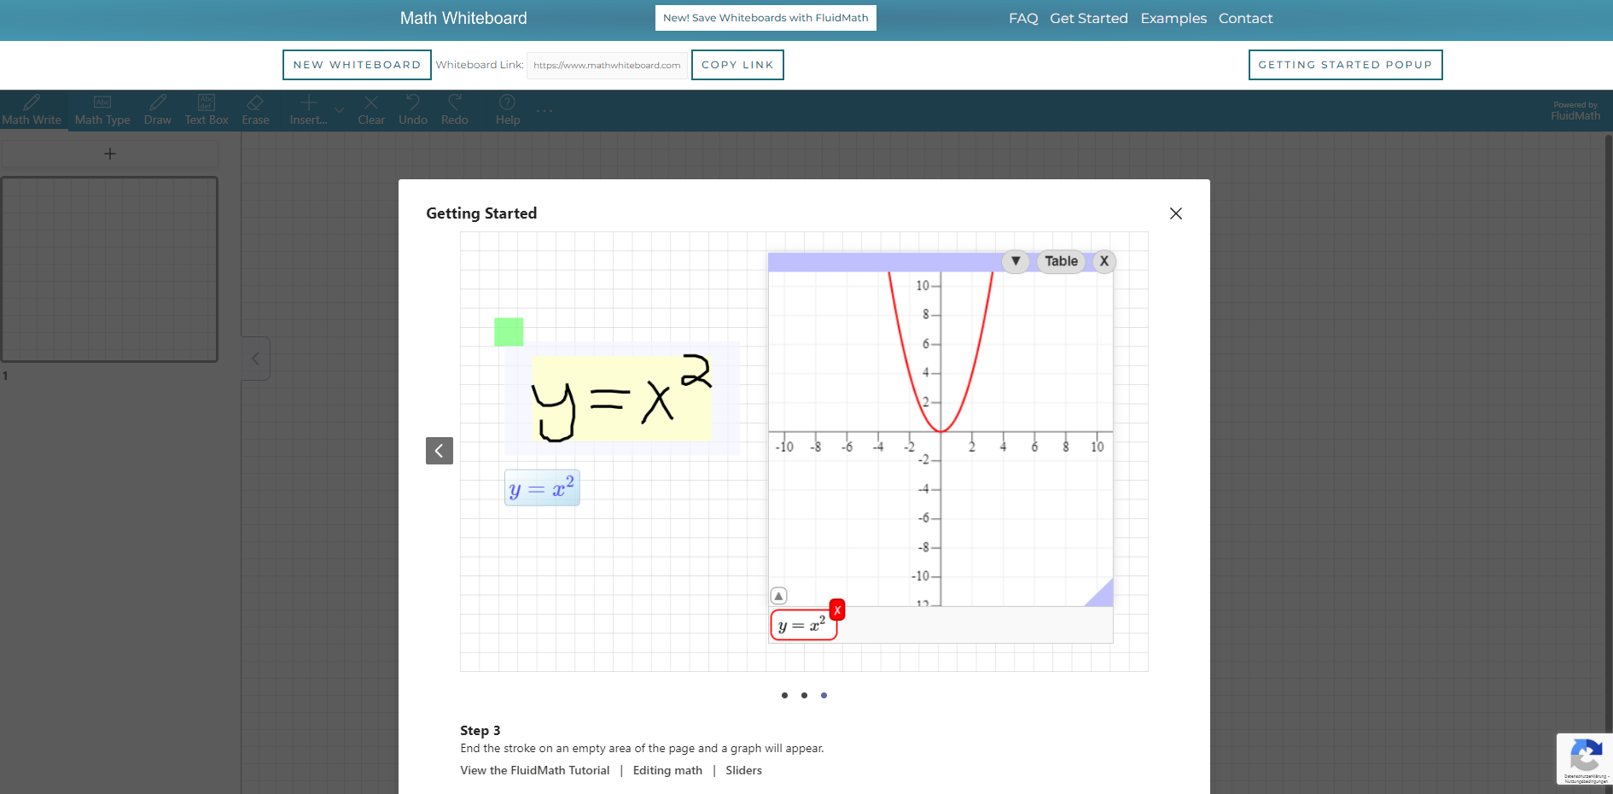Select the Math Write tool
Viewport: 1613px width, 794px height.
pos(31,109)
